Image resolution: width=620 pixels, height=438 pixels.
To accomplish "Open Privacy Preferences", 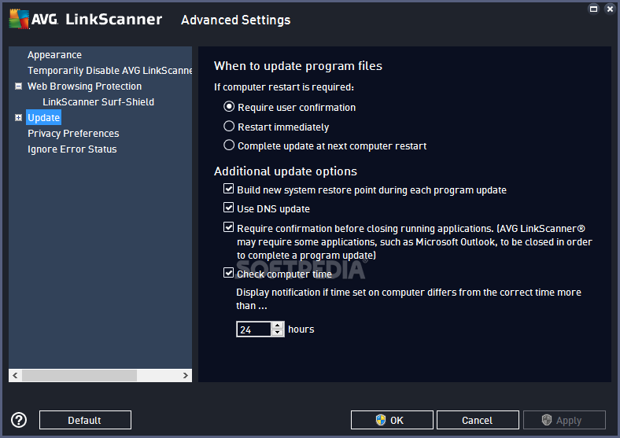I will click(73, 134).
